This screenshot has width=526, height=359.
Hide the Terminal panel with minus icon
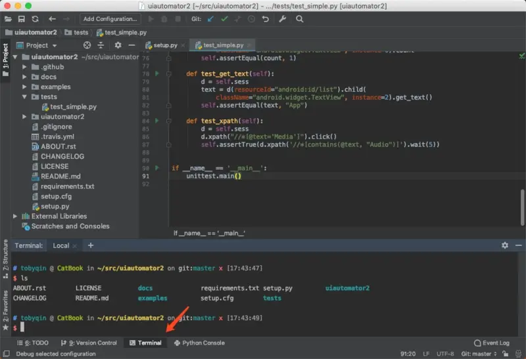tap(518, 245)
